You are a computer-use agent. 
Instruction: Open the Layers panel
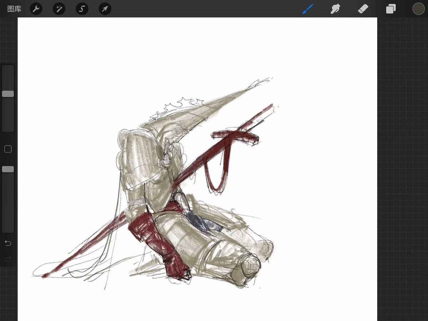[x=391, y=9]
